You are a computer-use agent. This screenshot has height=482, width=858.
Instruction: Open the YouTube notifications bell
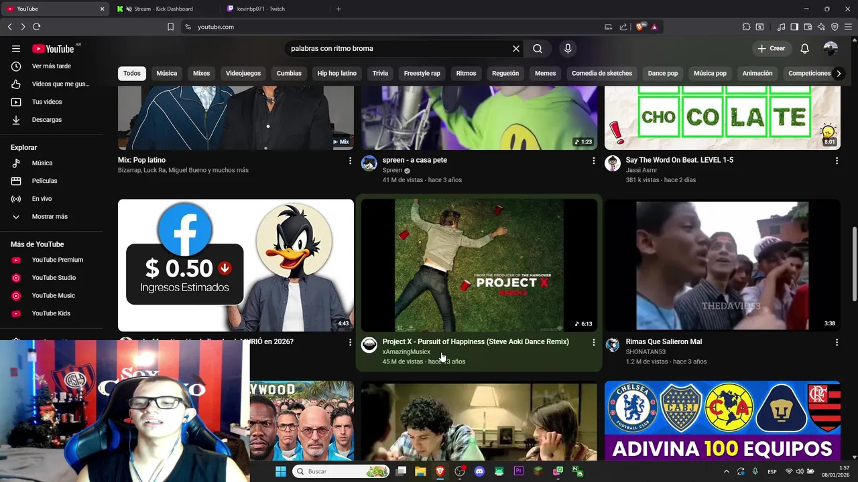click(x=804, y=48)
